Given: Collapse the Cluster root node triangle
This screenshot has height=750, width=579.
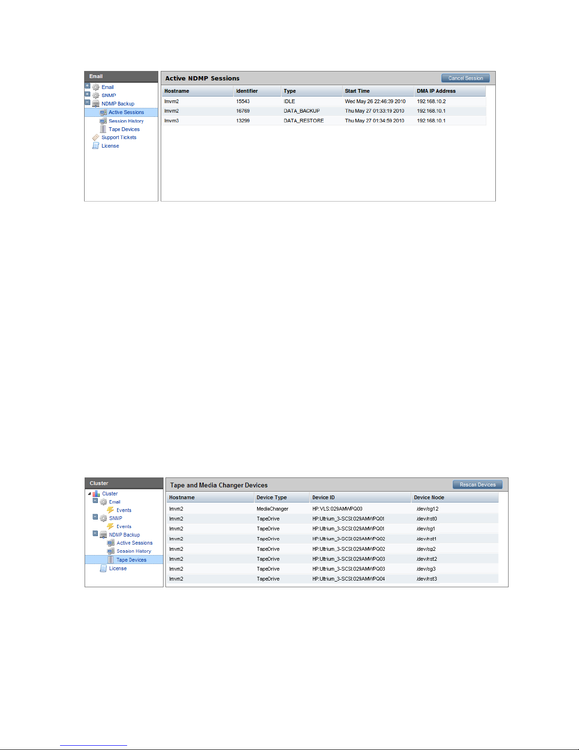Looking at the screenshot, I should [89, 494].
